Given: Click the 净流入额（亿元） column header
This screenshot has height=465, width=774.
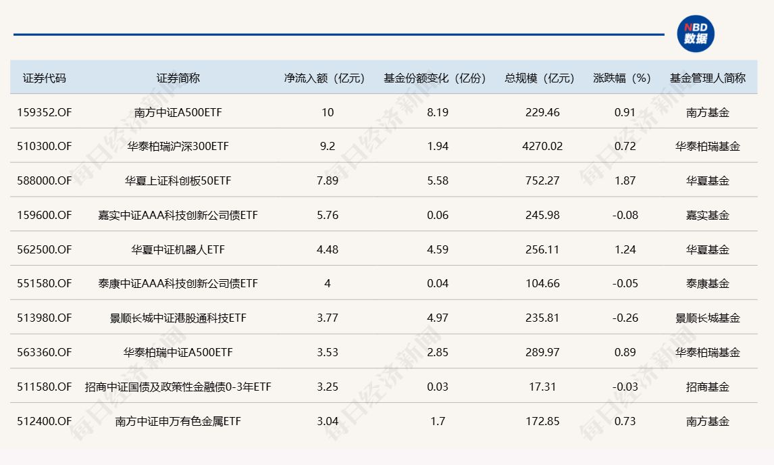Looking at the screenshot, I should point(324,78).
